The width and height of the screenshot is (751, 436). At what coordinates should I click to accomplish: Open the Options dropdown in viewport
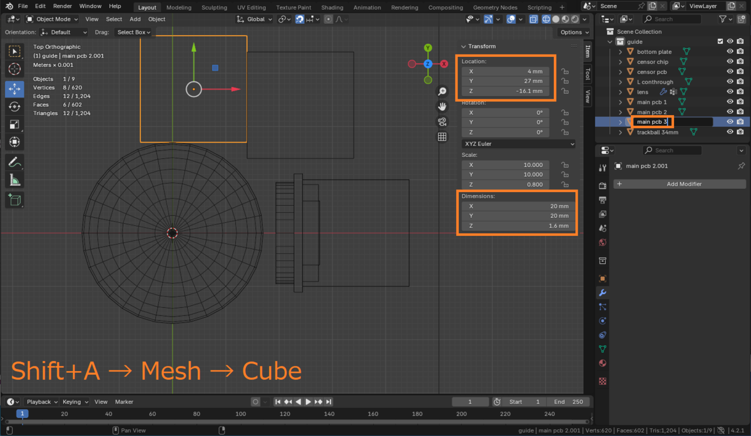tap(574, 32)
